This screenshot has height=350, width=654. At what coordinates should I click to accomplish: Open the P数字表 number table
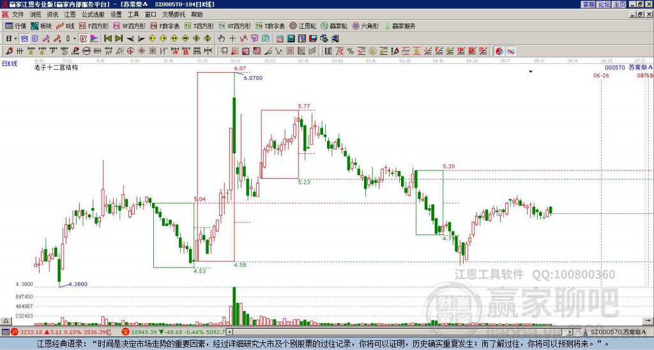(165, 26)
